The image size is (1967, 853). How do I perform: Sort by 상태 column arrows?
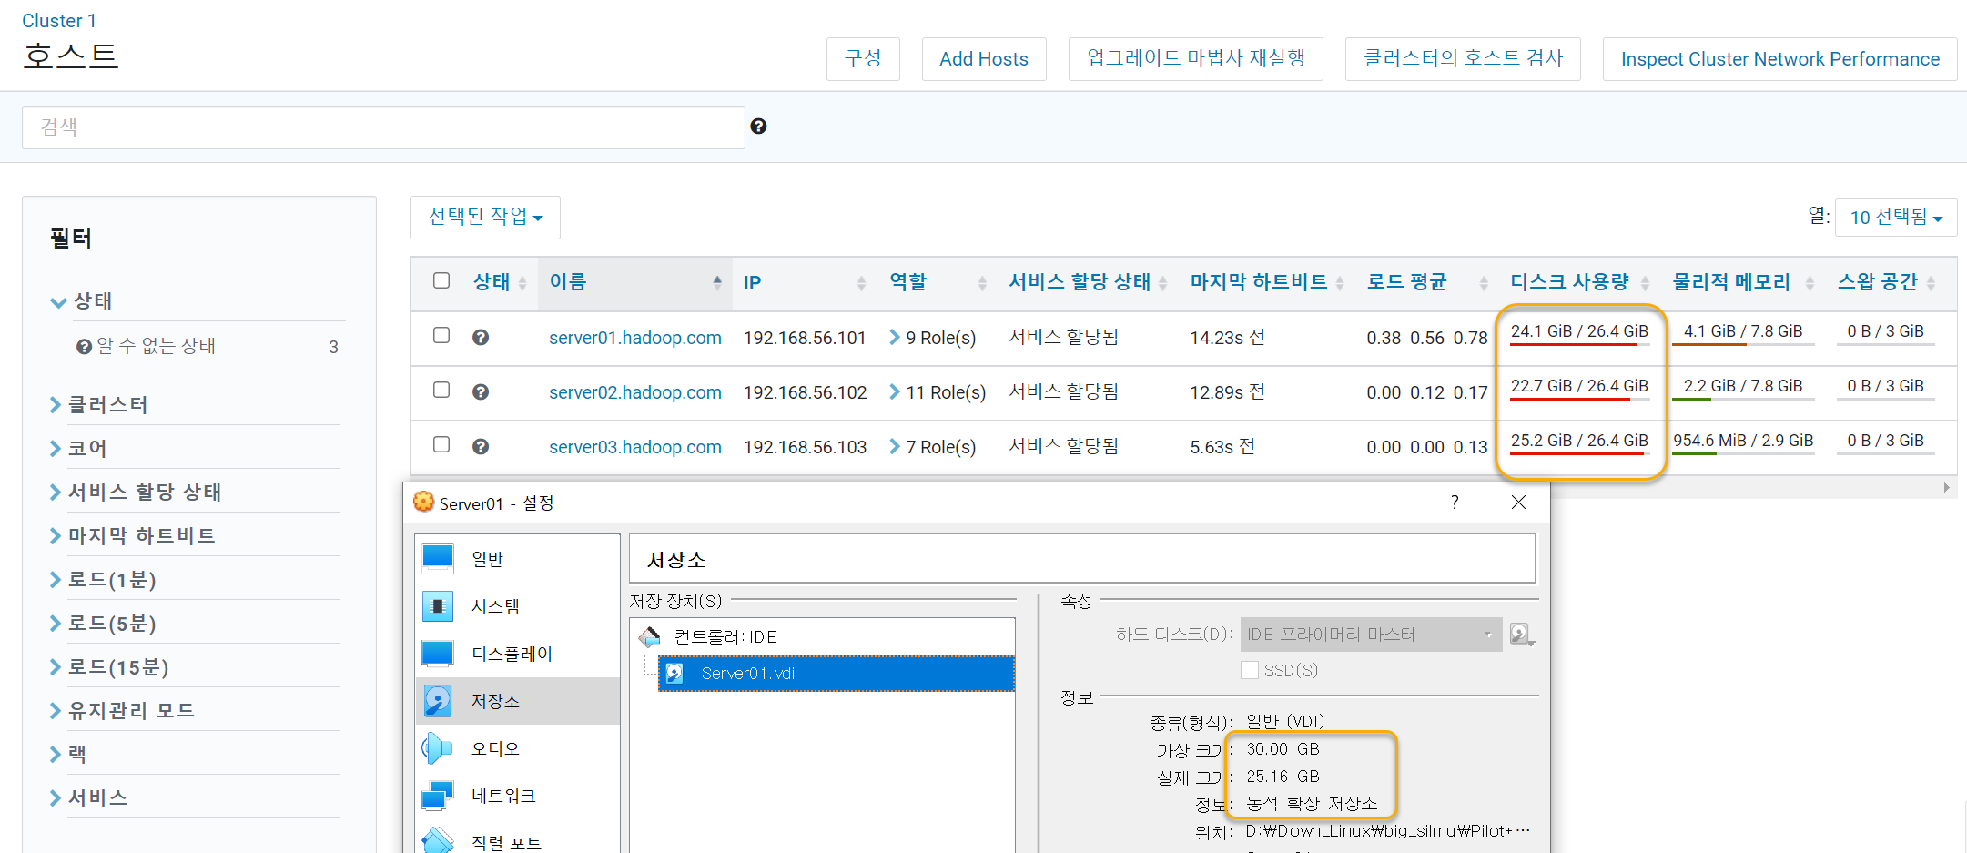(522, 283)
